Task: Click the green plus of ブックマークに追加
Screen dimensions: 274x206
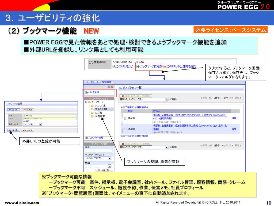Action: 138,67
